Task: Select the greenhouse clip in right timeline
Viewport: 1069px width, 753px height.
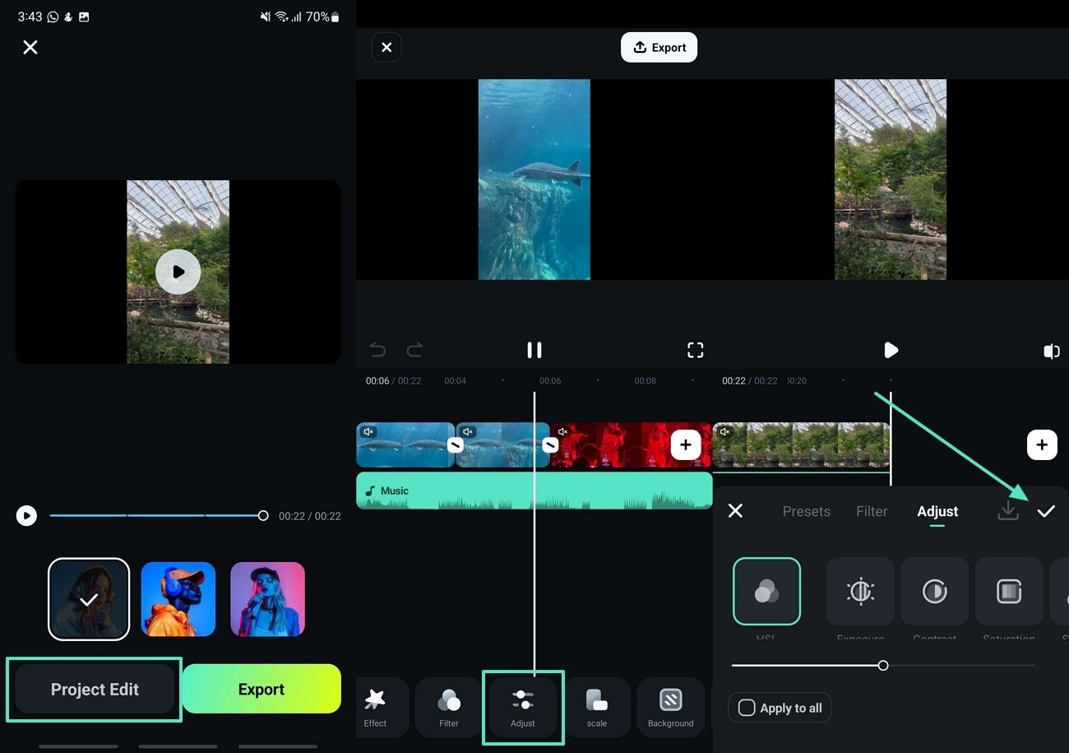Action: (x=801, y=445)
